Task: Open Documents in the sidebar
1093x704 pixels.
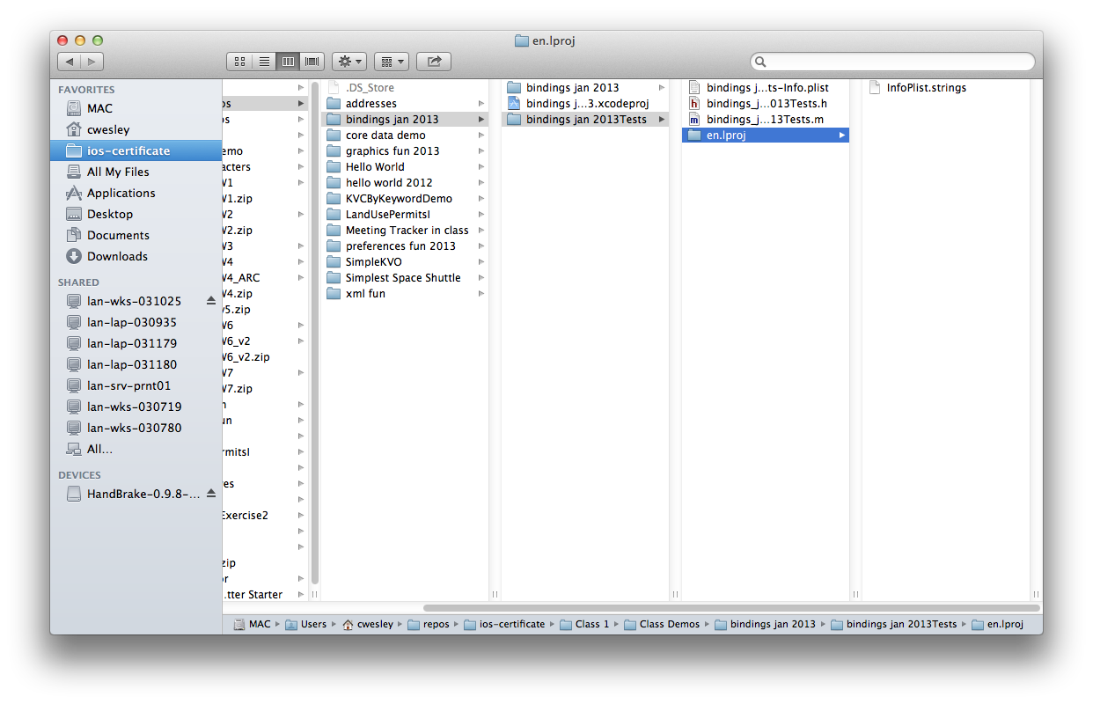Action: [x=136, y=235]
